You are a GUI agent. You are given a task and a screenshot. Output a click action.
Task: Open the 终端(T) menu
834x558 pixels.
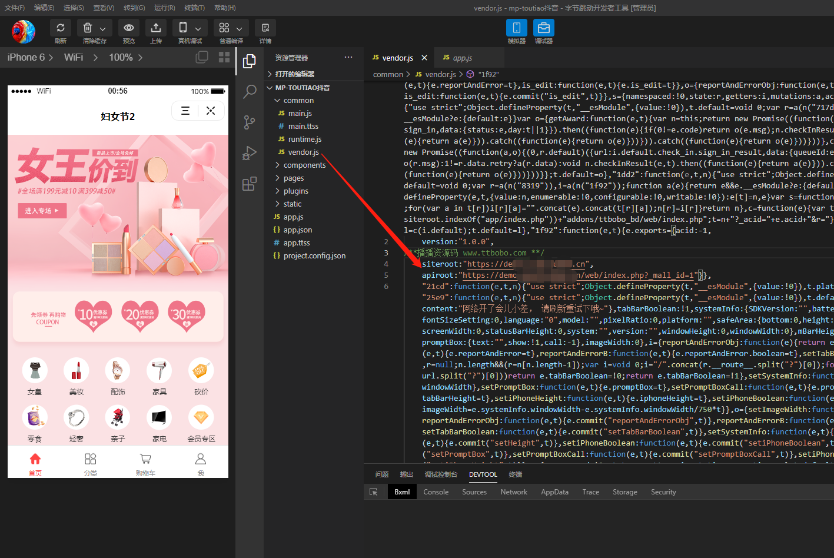coord(195,8)
